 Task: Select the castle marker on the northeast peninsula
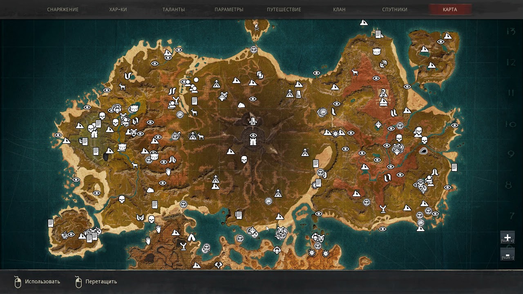pyautogui.click(x=377, y=52)
